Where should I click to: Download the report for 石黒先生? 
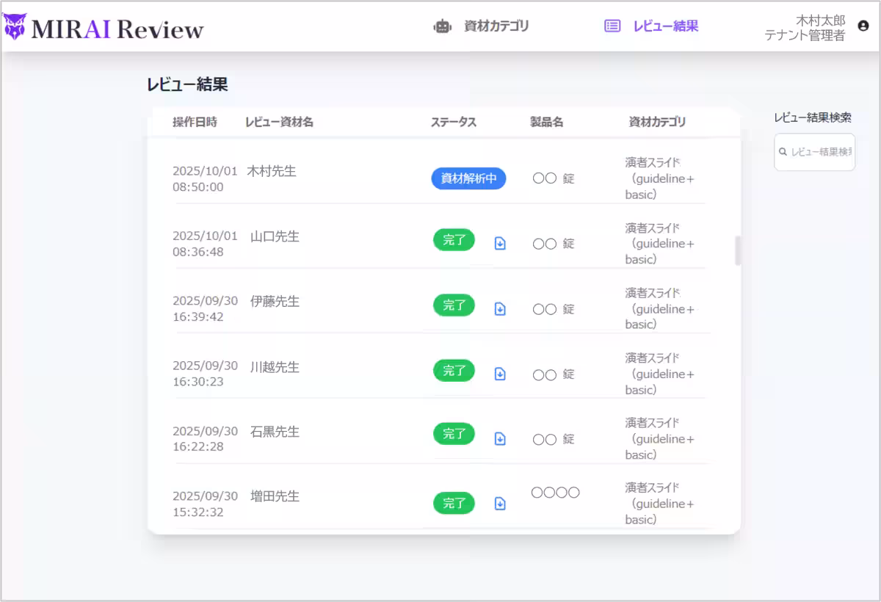(x=500, y=438)
